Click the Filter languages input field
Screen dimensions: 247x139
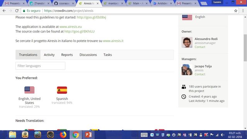[40, 66]
